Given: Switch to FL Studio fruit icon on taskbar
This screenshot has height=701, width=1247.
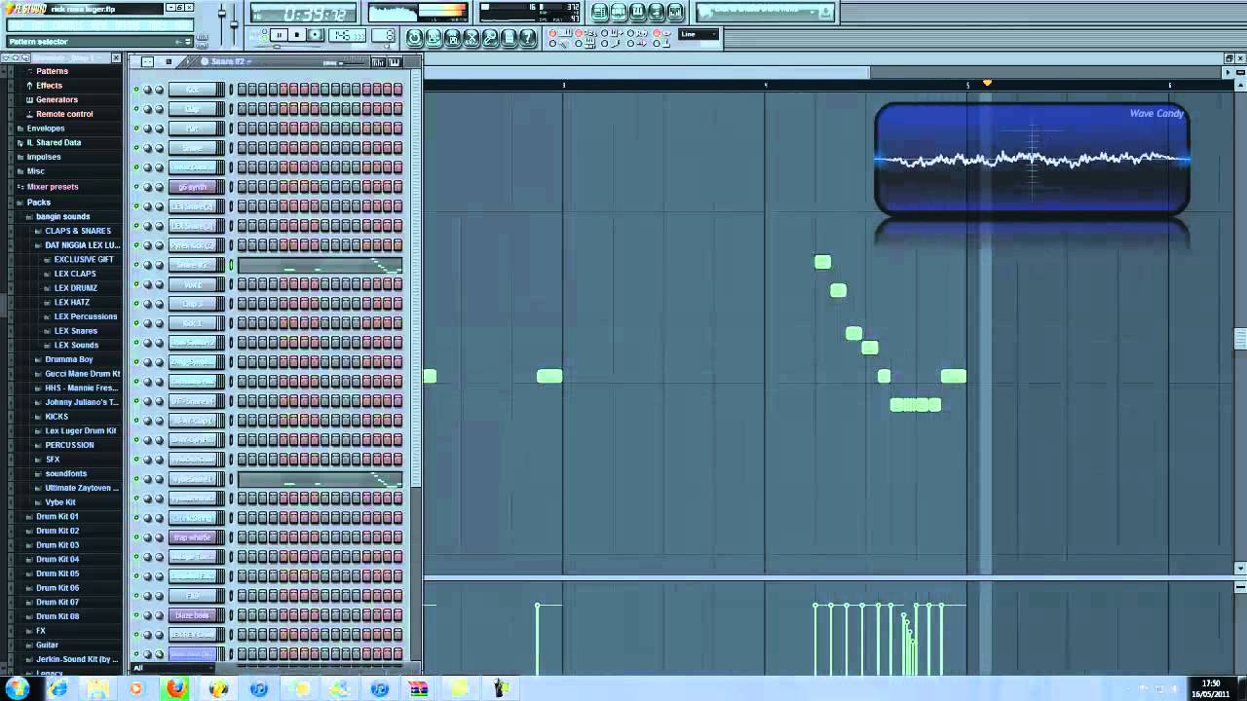Looking at the screenshot, I should click(218, 688).
